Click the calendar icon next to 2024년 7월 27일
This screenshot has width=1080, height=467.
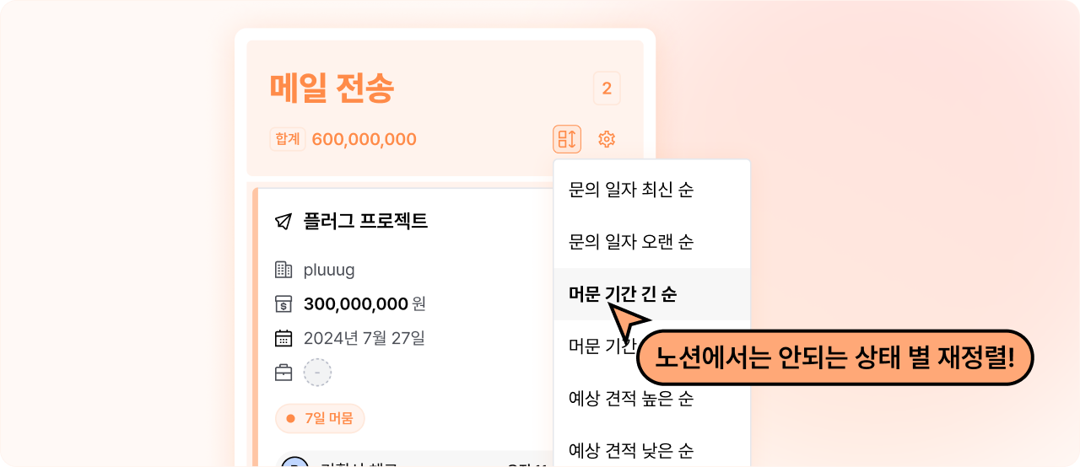coord(283,338)
